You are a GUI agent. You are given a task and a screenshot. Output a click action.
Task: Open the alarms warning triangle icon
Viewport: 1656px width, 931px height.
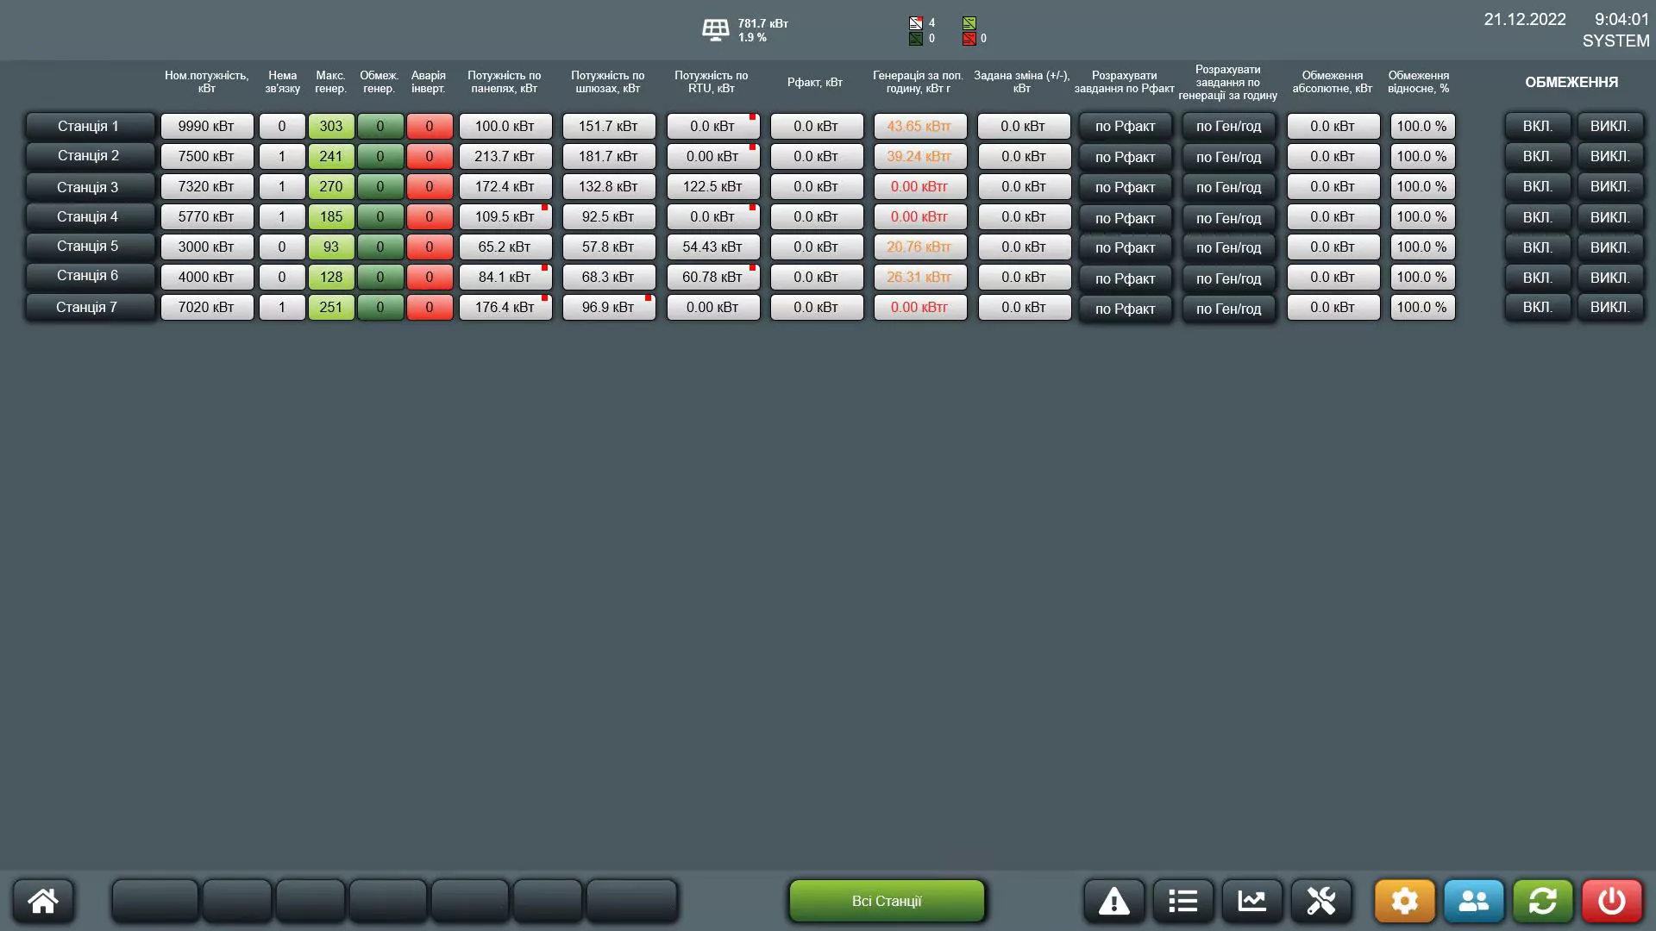click(x=1114, y=901)
